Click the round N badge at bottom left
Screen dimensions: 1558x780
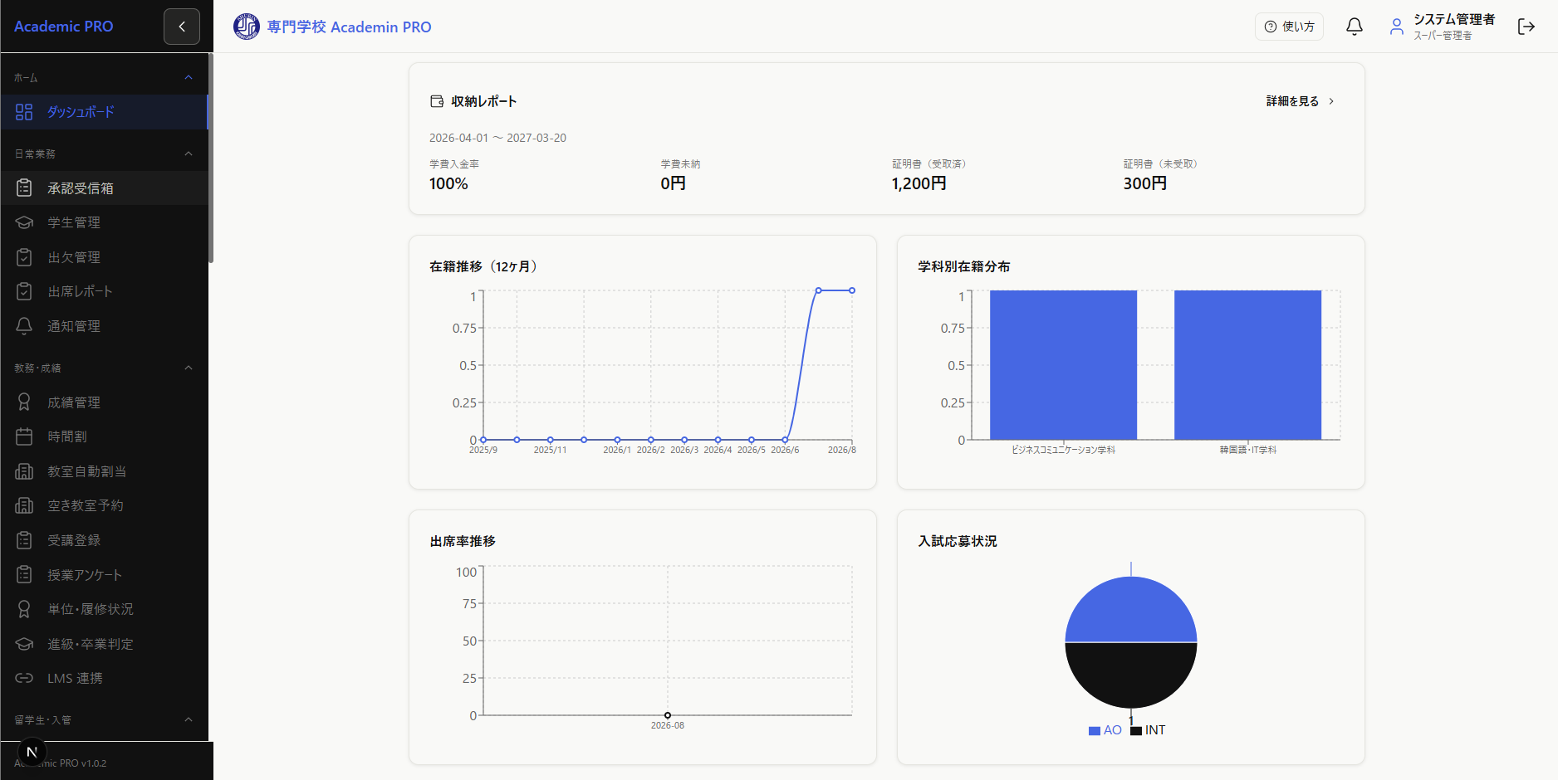coord(32,752)
